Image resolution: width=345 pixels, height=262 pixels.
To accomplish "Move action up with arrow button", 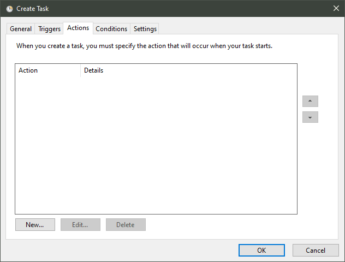I will (x=310, y=101).
